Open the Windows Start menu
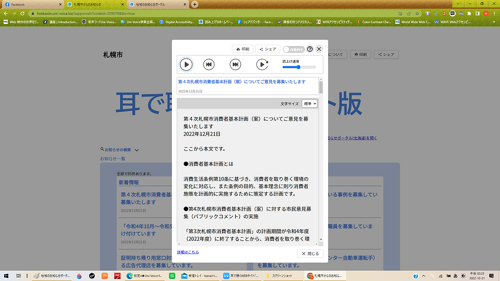This screenshot has height=281, width=500. (x=6, y=276)
